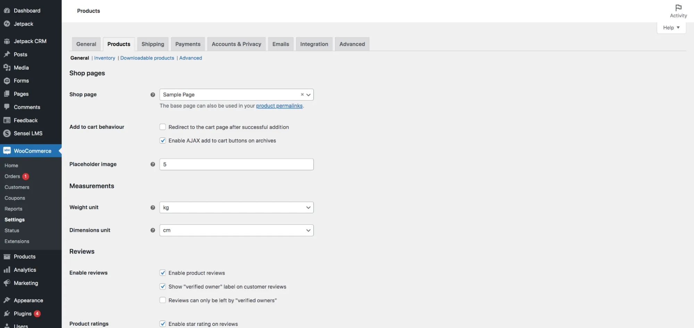Click the Shop page help tooltip icon
The width and height of the screenshot is (694, 328).
[153, 95]
